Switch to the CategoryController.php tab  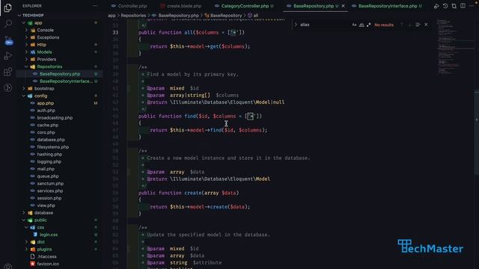[x=245, y=6]
